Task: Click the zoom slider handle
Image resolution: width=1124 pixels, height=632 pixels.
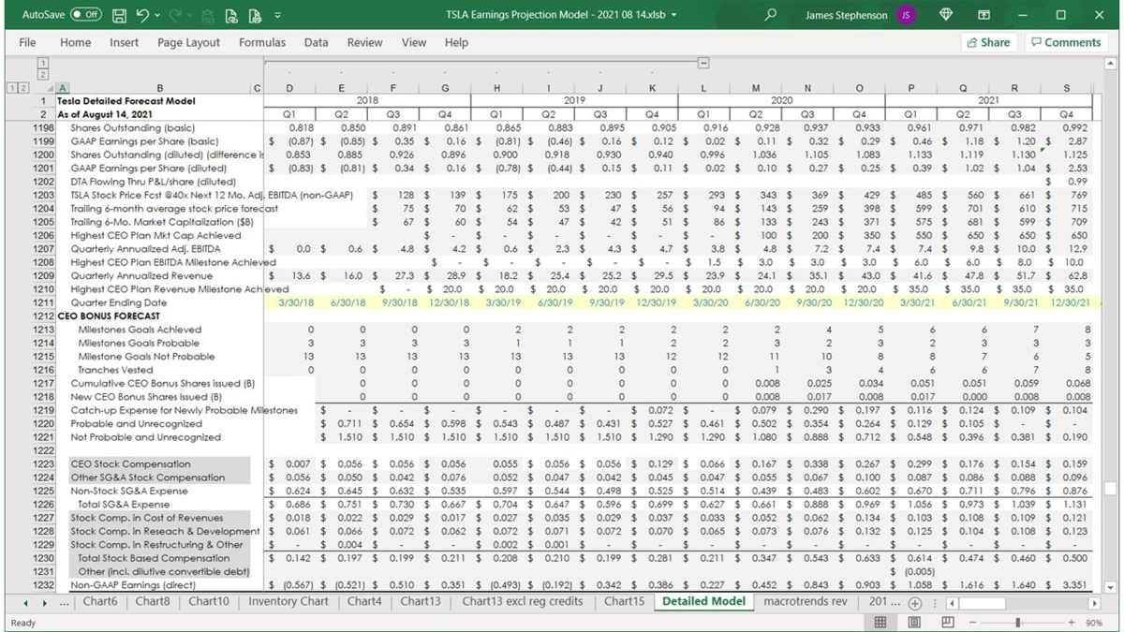Action: coord(1018,622)
